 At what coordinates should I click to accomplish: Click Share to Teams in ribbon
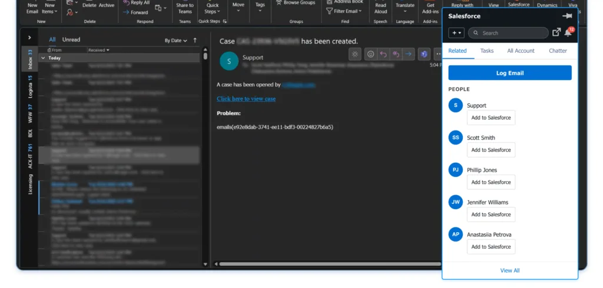click(185, 8)
